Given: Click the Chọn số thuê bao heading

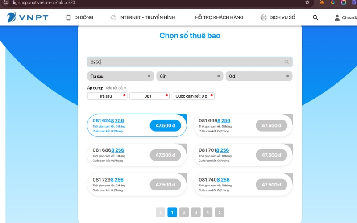Looking at the screenshot, I should click(190, 36).
